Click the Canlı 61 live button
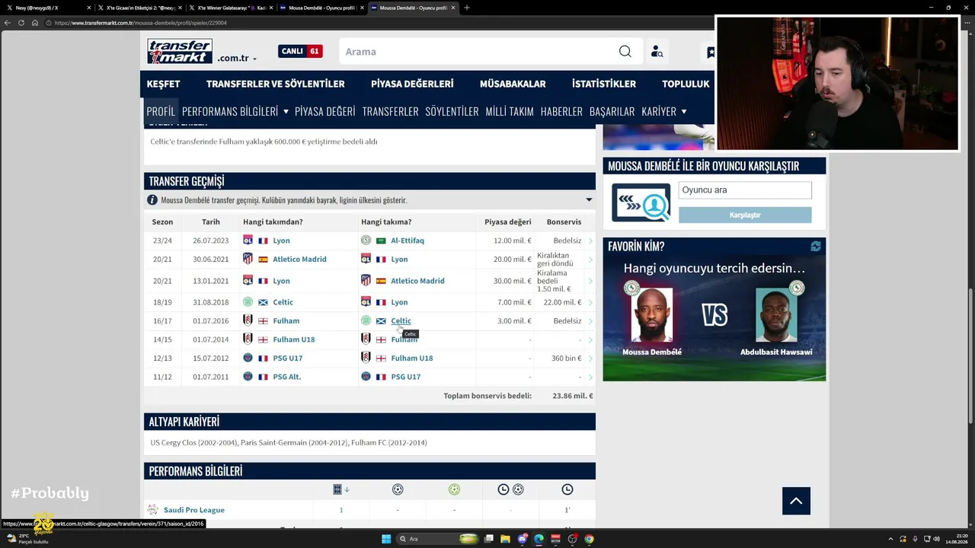975x548 pixels. (x=300, y=51)
